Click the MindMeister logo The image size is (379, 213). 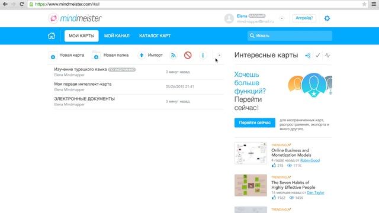point(75,18)
